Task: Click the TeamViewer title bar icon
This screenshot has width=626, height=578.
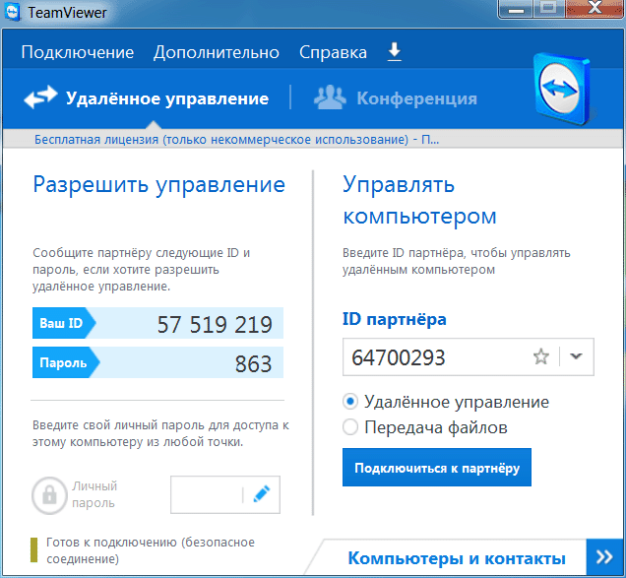Action: (13, 13)
